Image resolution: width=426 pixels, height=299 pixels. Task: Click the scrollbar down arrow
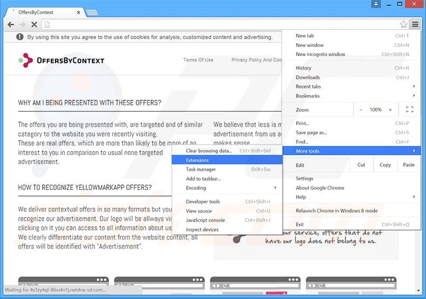[x=418, y=291]
